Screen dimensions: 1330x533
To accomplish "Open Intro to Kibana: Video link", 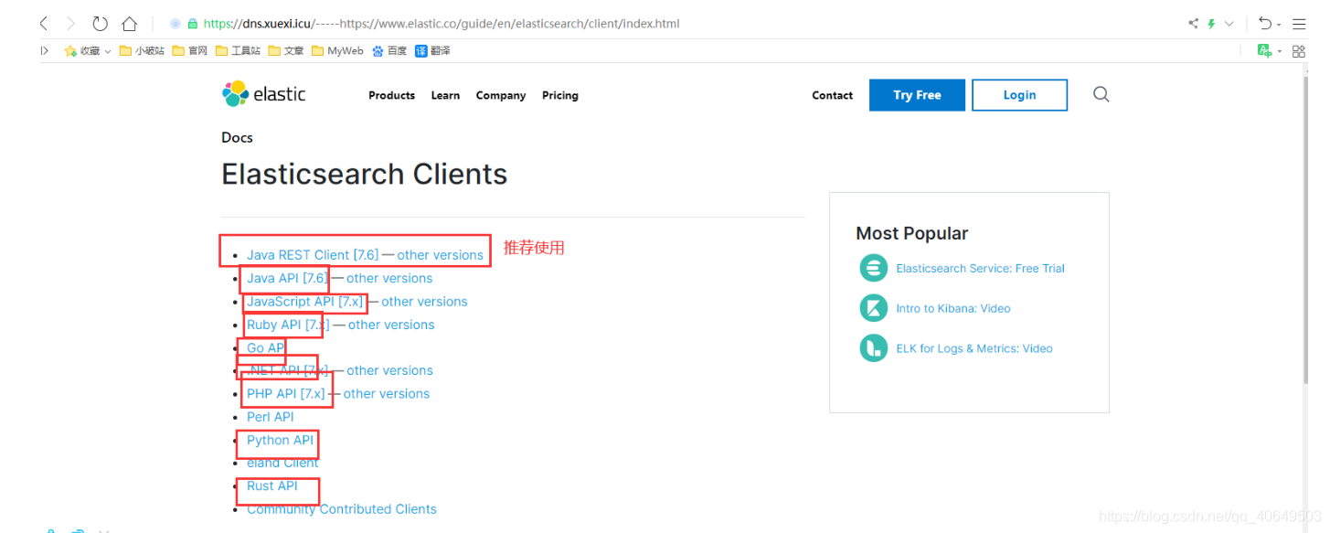I will [953, 309].
